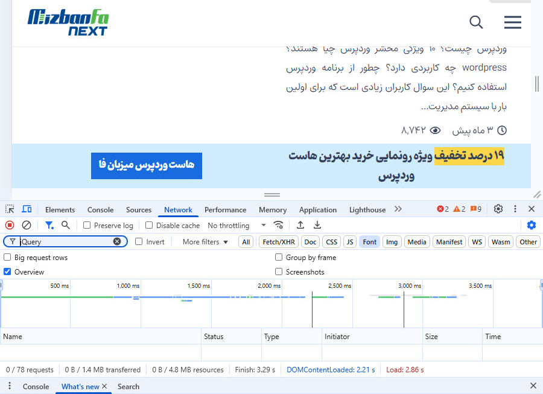
Task: Enable Preserve log checkbox
Action: coord(87,226)
